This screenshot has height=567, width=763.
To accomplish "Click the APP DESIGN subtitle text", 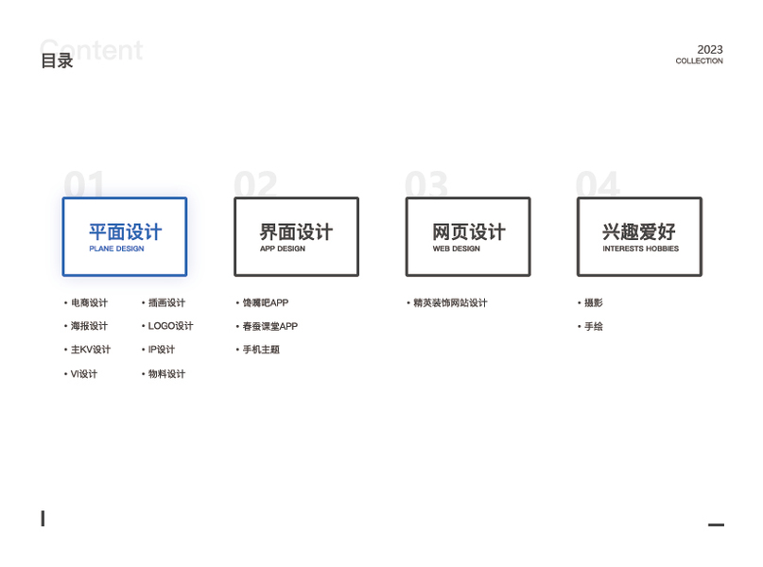I will pyautogui.click(x=283, y=249).
